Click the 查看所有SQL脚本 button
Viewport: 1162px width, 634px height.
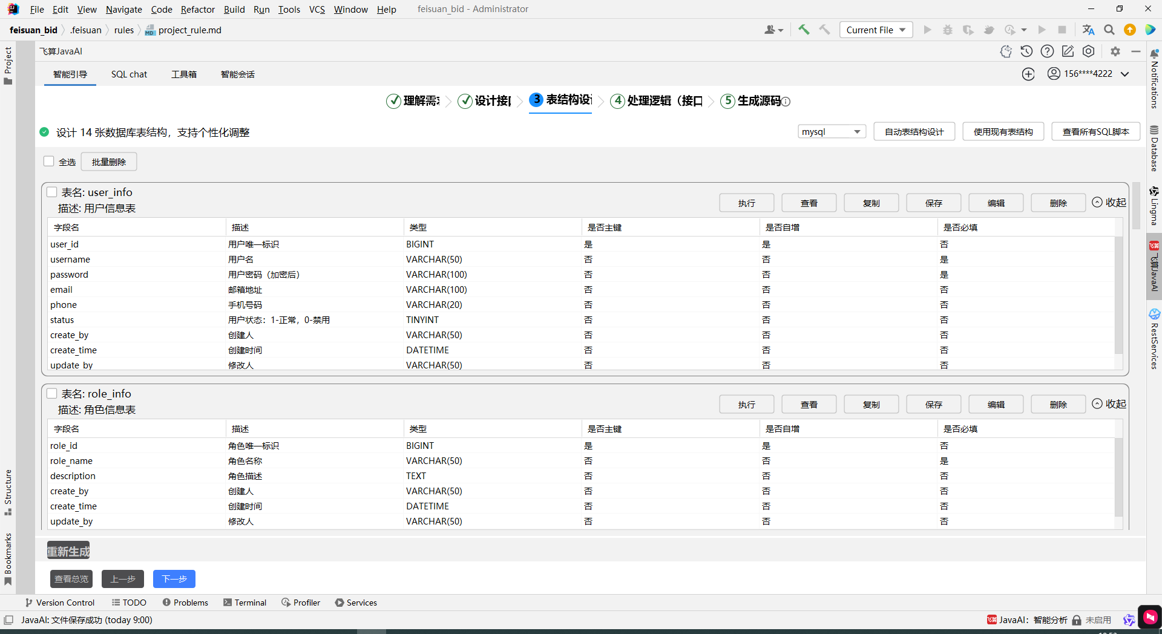[x=1096, y=132]
